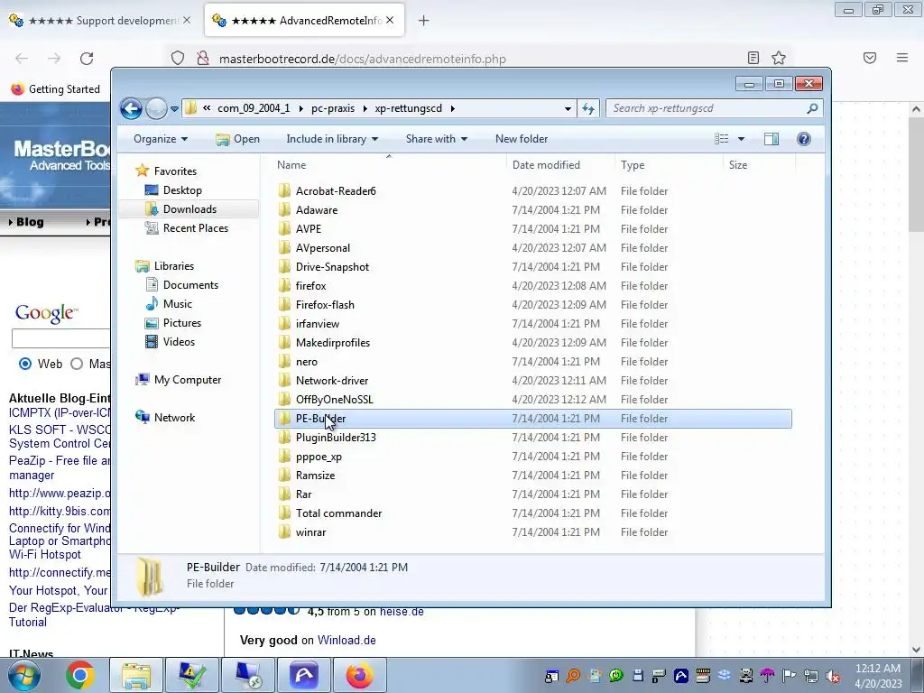Open the recent pages dropdown arrow
This screenshot has height=693, width=924.
tap(174, 109)
